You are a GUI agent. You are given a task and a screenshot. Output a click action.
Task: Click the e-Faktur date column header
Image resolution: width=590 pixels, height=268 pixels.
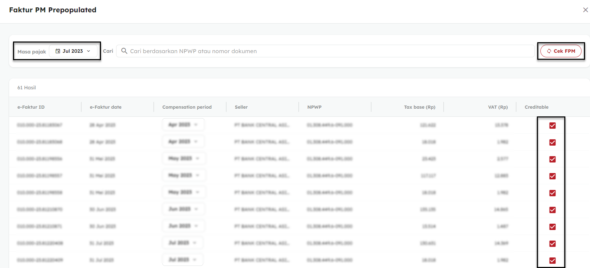coord(106,107)
